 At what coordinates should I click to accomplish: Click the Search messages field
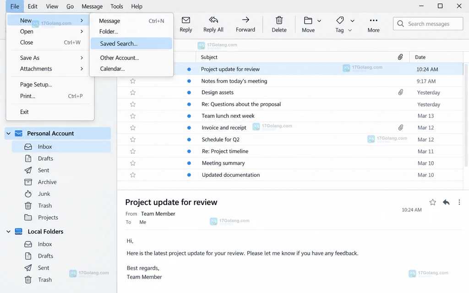click(x=428, y=24)
